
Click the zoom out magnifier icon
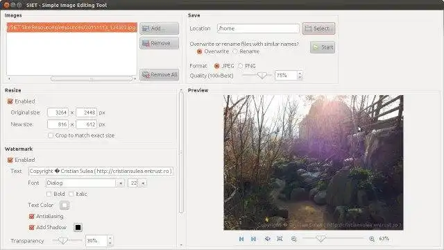click(x=294, y=239)
